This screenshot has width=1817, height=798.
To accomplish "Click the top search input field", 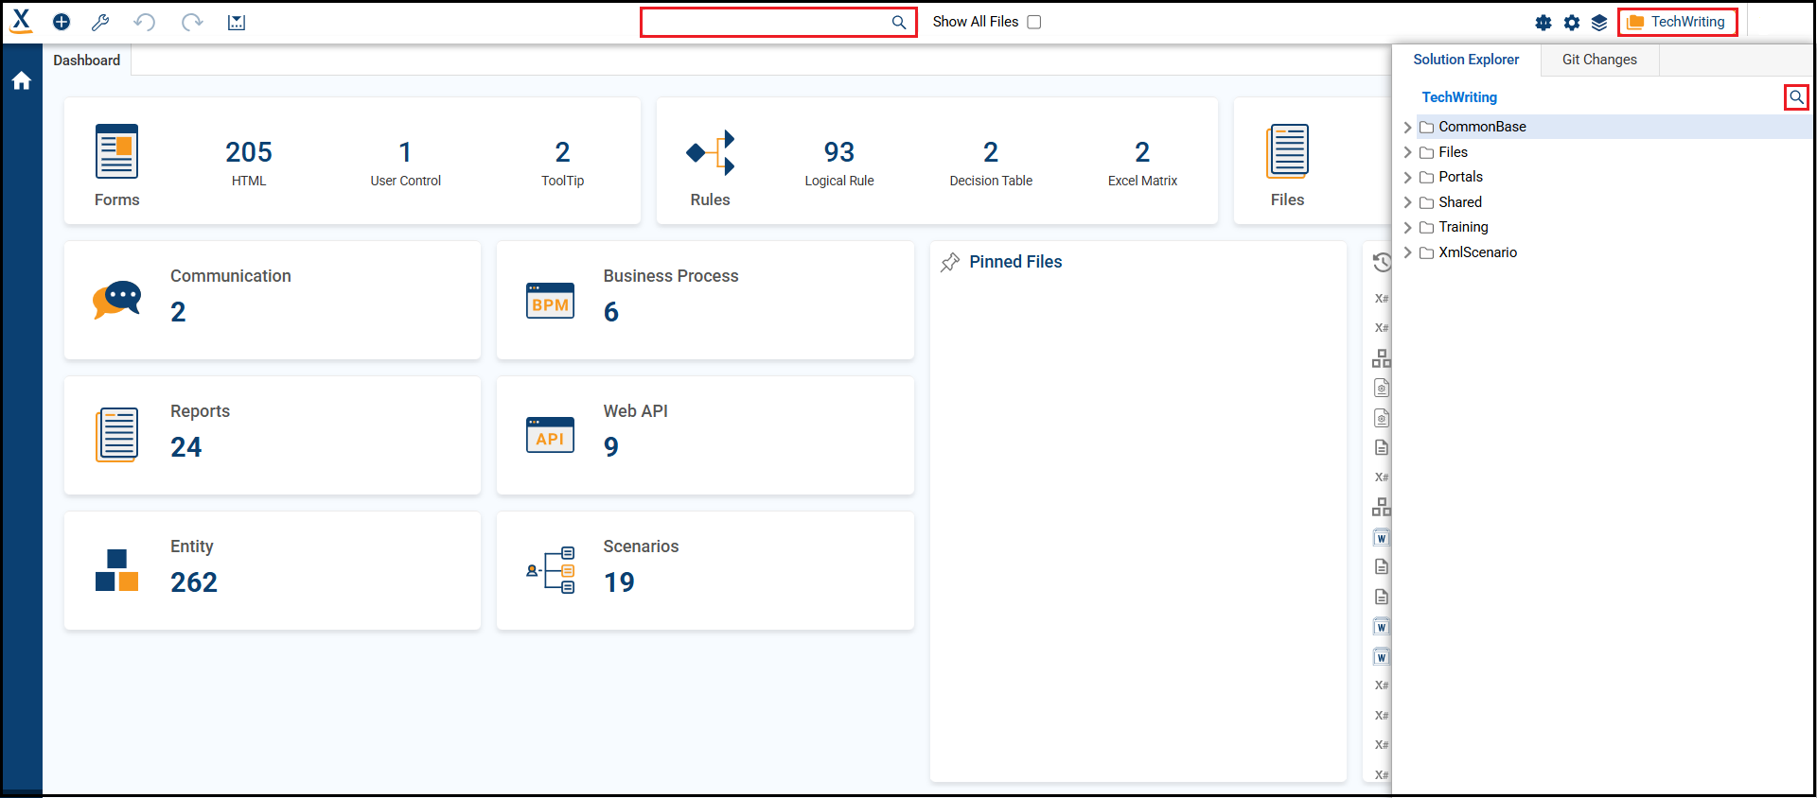I will click(767, 22).
